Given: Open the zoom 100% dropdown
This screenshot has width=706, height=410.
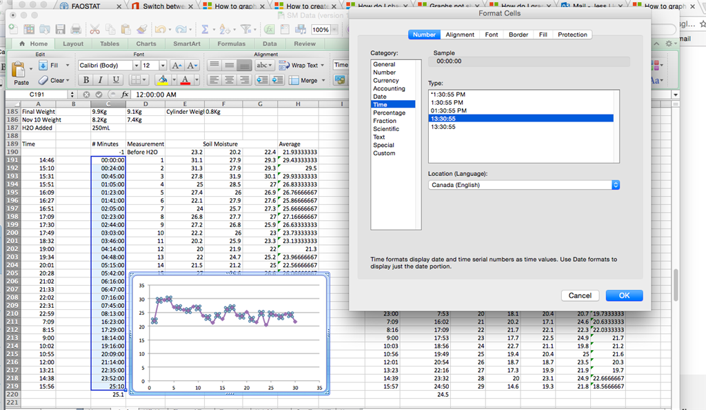Looking at the screenshot, I should click(x=334, y=30).
